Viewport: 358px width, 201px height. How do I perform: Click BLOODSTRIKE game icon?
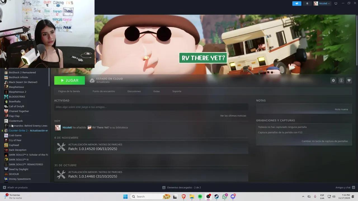tap(6, 97)
